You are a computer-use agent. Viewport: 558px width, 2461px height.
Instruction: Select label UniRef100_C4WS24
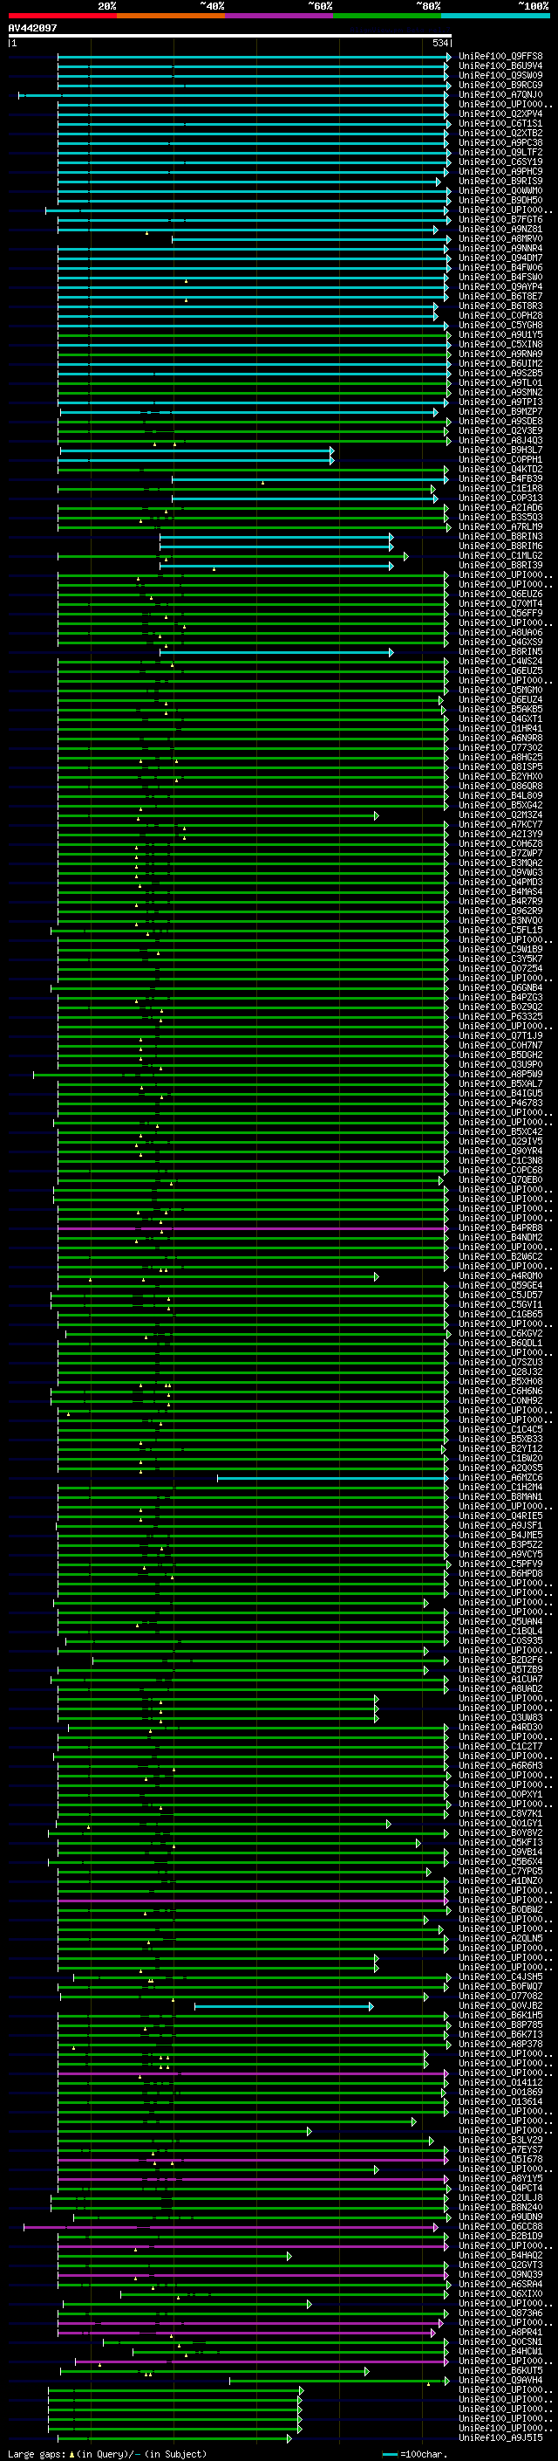[500, 662]
